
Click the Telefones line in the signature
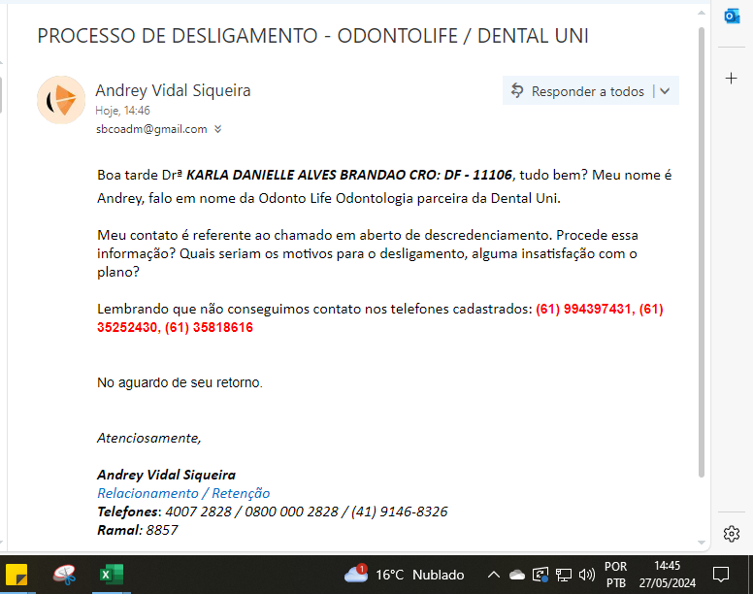pyautogui.click(x=273, y=511)
